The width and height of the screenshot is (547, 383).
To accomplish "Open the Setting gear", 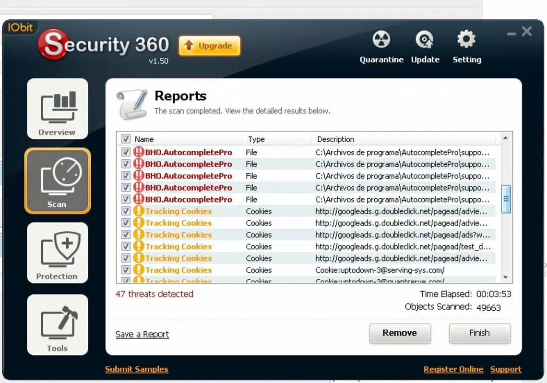I will [x=467, y=47].
